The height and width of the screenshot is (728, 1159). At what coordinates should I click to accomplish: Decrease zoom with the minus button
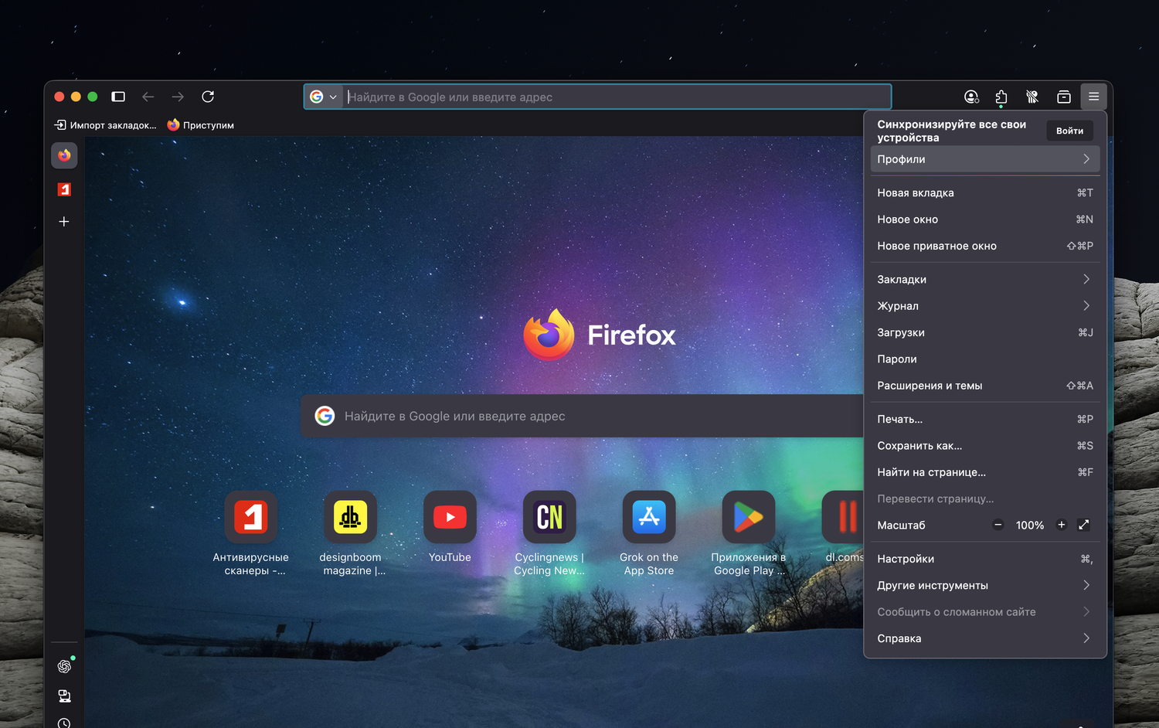click(998, 525)
